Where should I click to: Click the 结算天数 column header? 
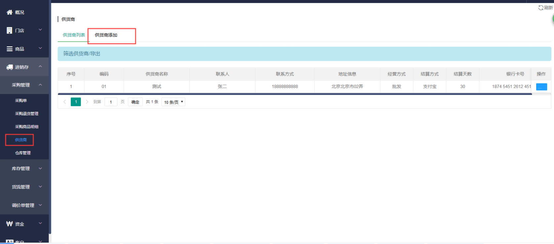[x=463, y=74]
